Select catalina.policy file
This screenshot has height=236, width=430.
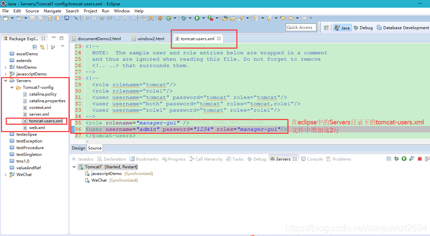coord(40,94)
